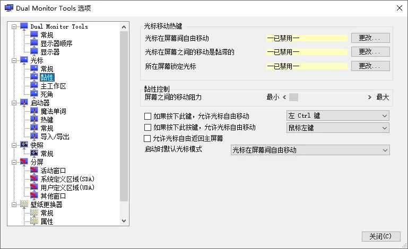This screenshot has height=249, width=408.
Task: Collapse the 分屏 tree branch
Action: point(14,162)
